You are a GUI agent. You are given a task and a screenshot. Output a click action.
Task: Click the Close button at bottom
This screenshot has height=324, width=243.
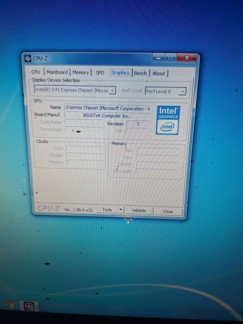click(x=168, y=211)
